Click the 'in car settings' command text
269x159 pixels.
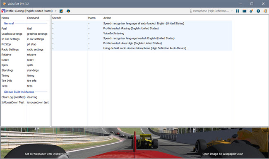point(35,39)
